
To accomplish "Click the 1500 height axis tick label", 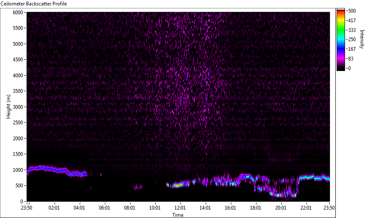I will [x=18, y=154].
